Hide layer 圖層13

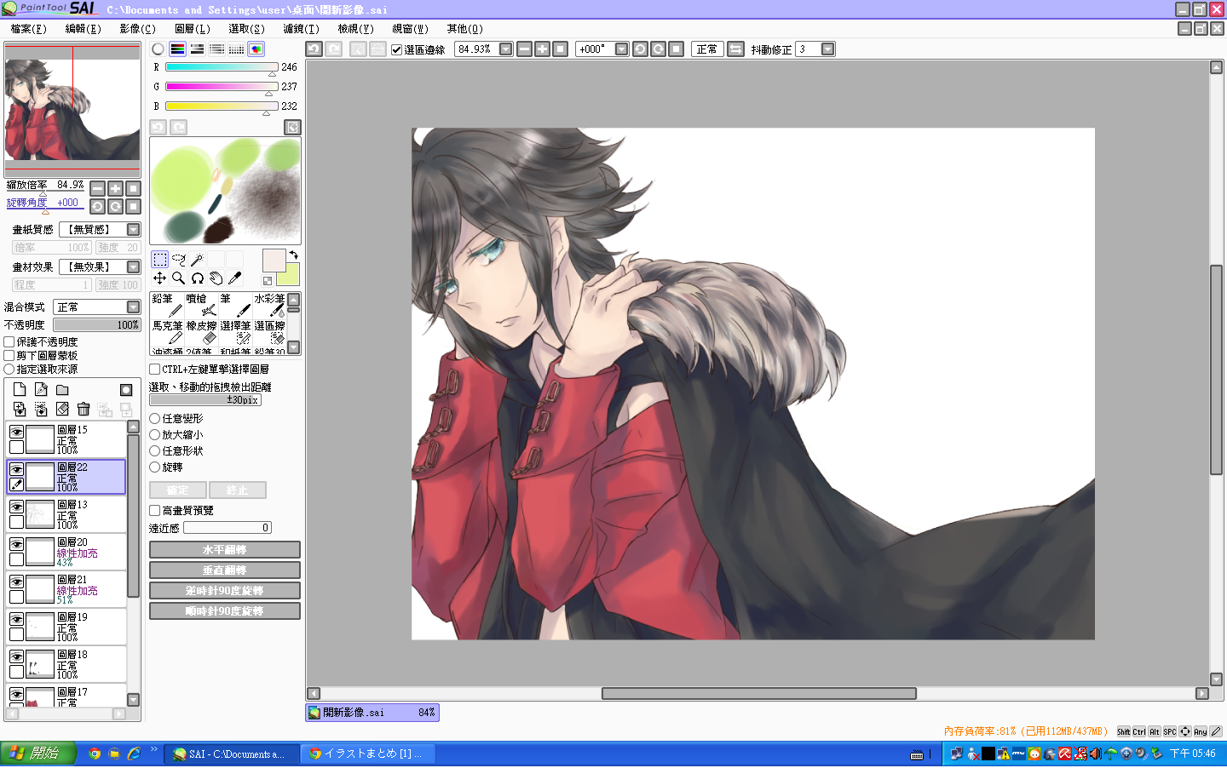[x=16, y=507]
